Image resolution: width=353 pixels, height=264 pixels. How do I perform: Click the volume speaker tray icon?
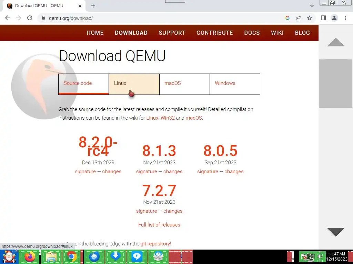tap(320, 256)
